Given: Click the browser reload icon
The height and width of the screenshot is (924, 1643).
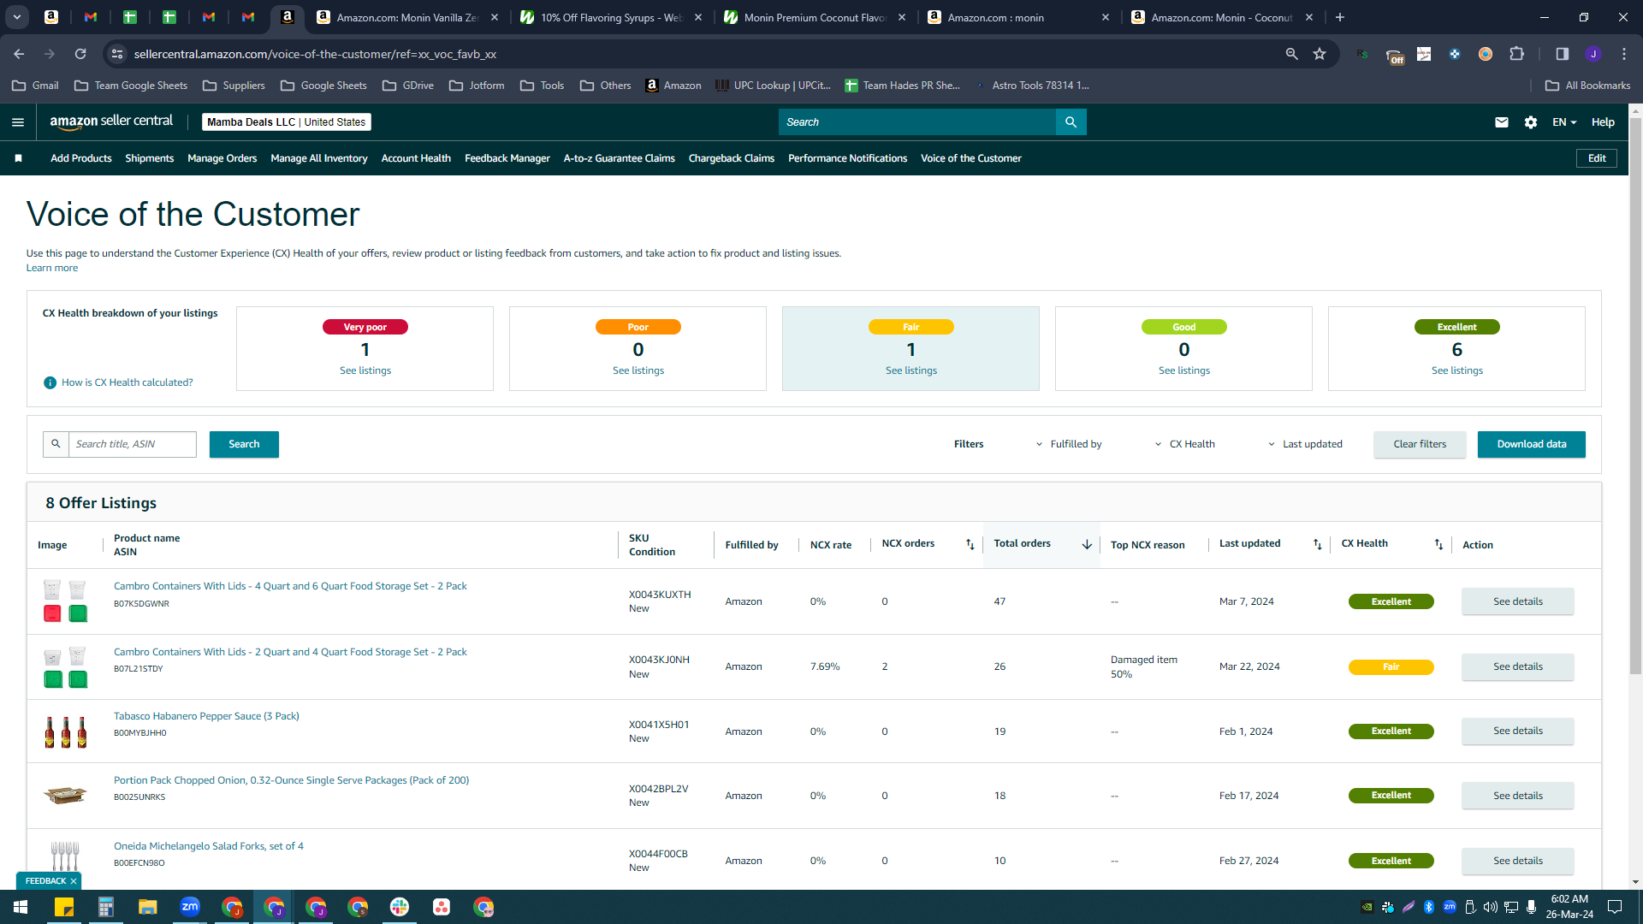Looking at the screenshot, I should (80, 54).
